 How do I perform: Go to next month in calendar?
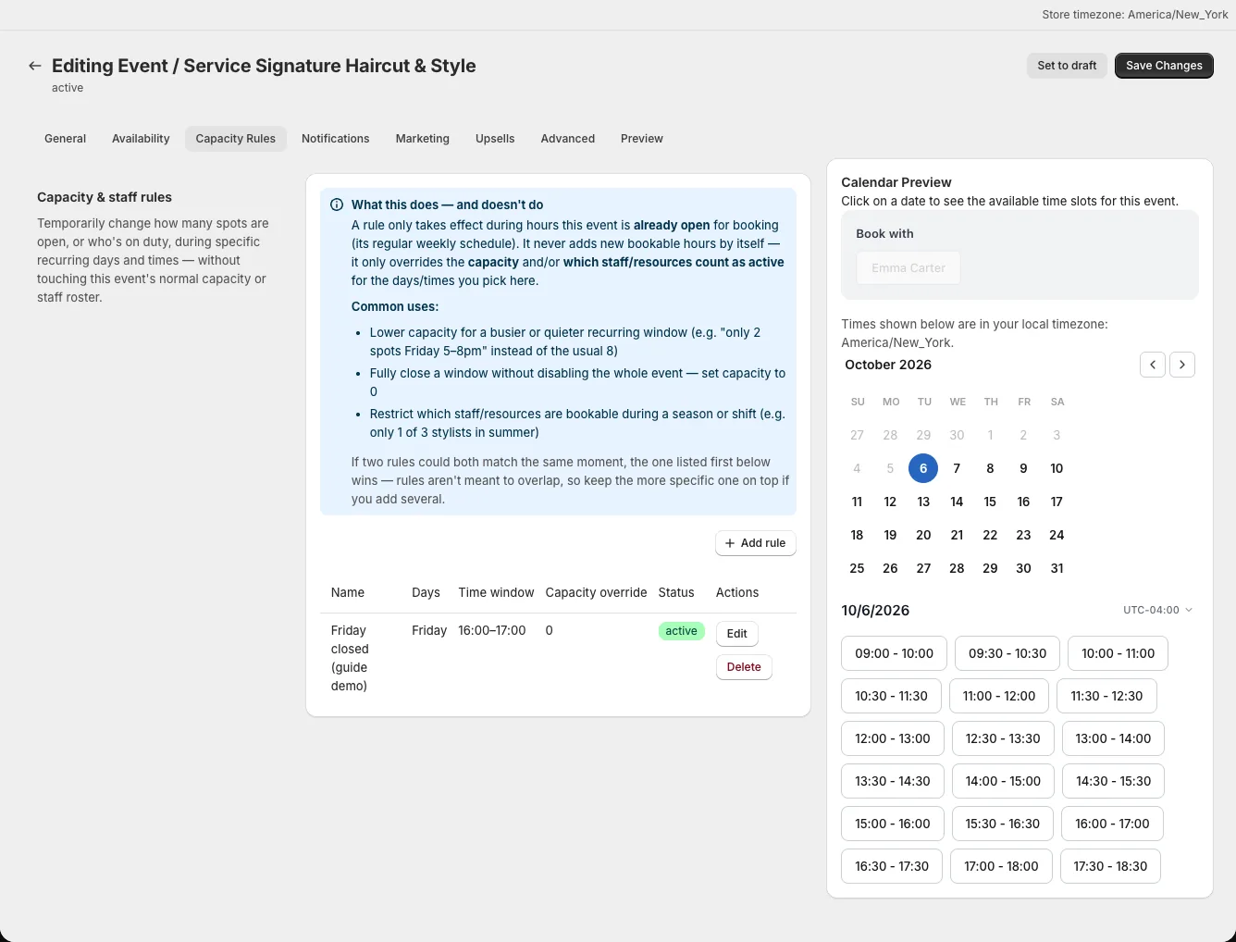[1182, 365]
